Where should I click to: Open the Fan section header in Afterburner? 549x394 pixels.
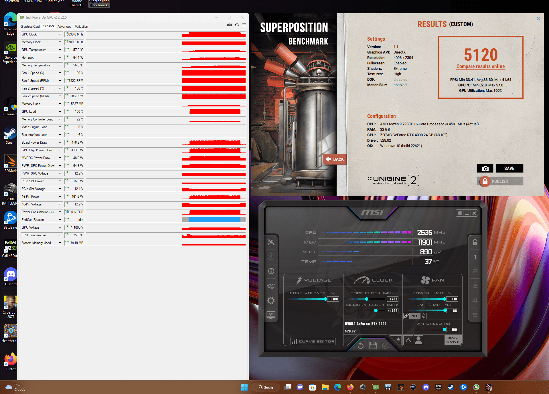433,280
